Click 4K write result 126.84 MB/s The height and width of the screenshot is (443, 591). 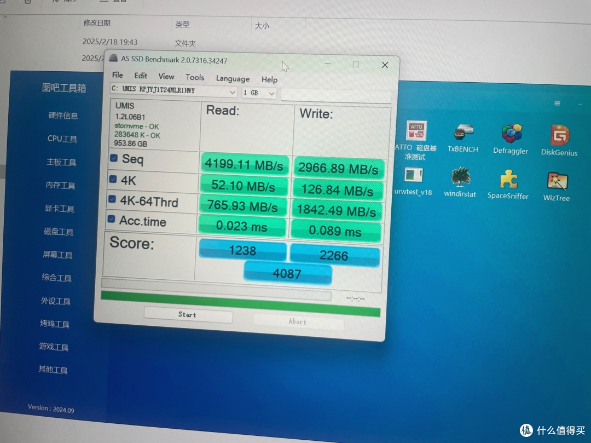coord(337,190)
